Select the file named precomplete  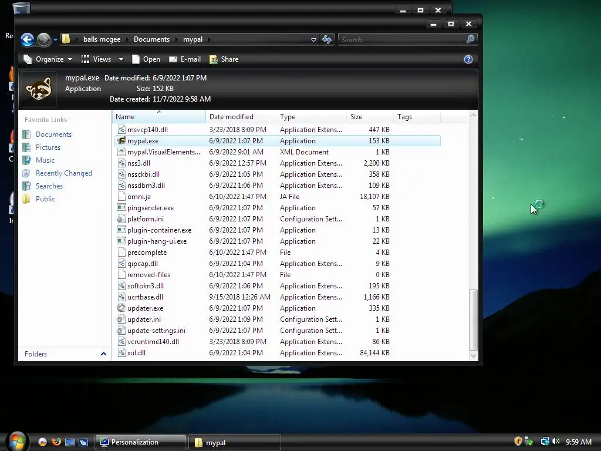(x=147, y=253)
